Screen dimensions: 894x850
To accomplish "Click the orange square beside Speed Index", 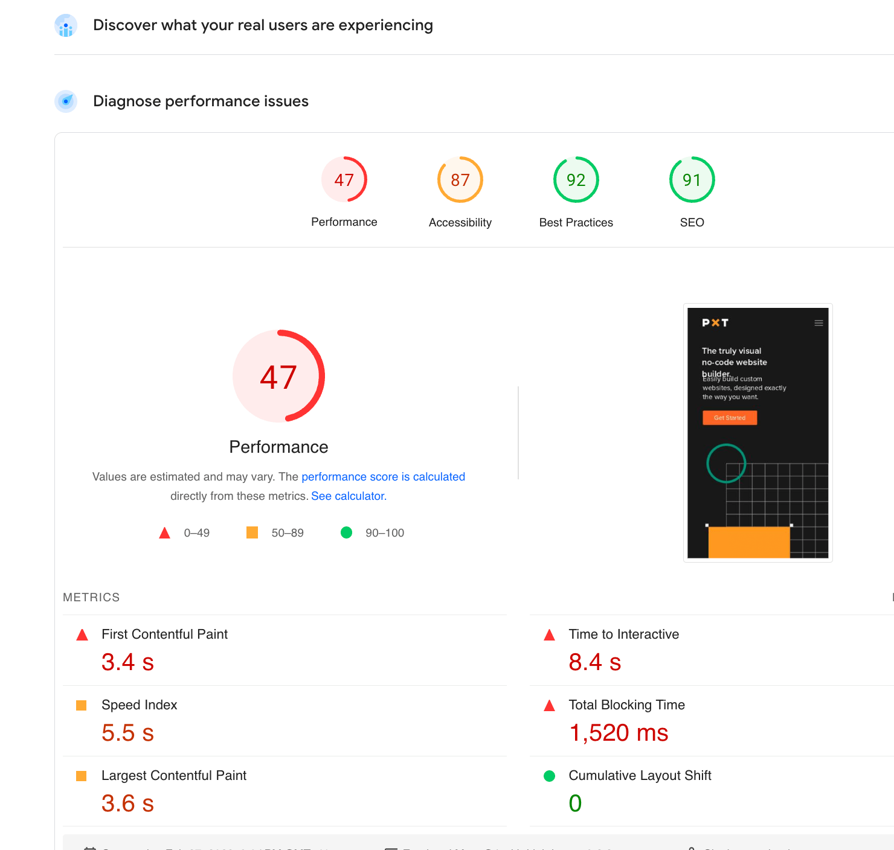I will [x=82, y=705].
